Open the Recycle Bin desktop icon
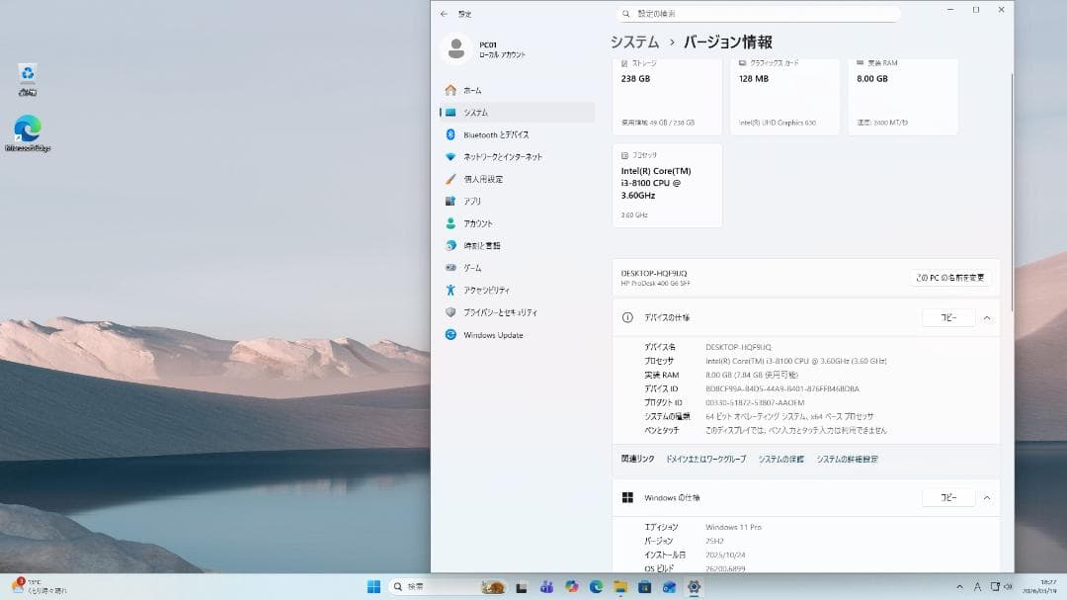Image resolution: width=1067 pixels, height=600 pixels. point(28,80)
